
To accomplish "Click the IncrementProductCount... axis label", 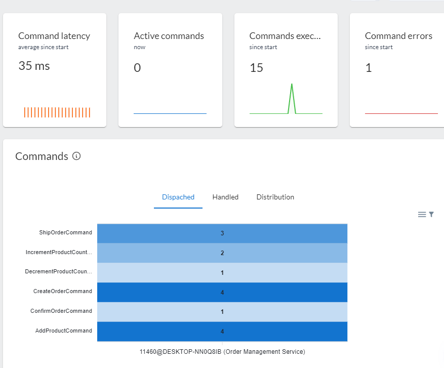I will pos(59,252).
